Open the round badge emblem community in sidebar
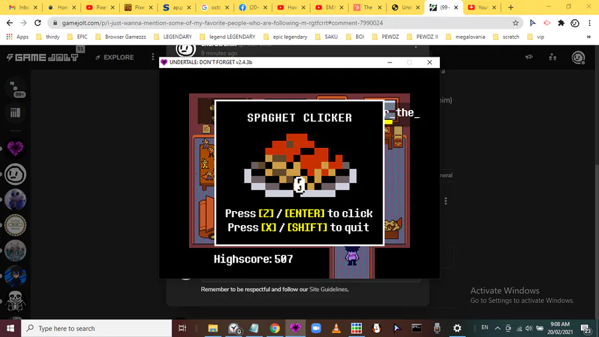Image resolution: width=599 pixels, height=337 pixels. pos(15,225)
